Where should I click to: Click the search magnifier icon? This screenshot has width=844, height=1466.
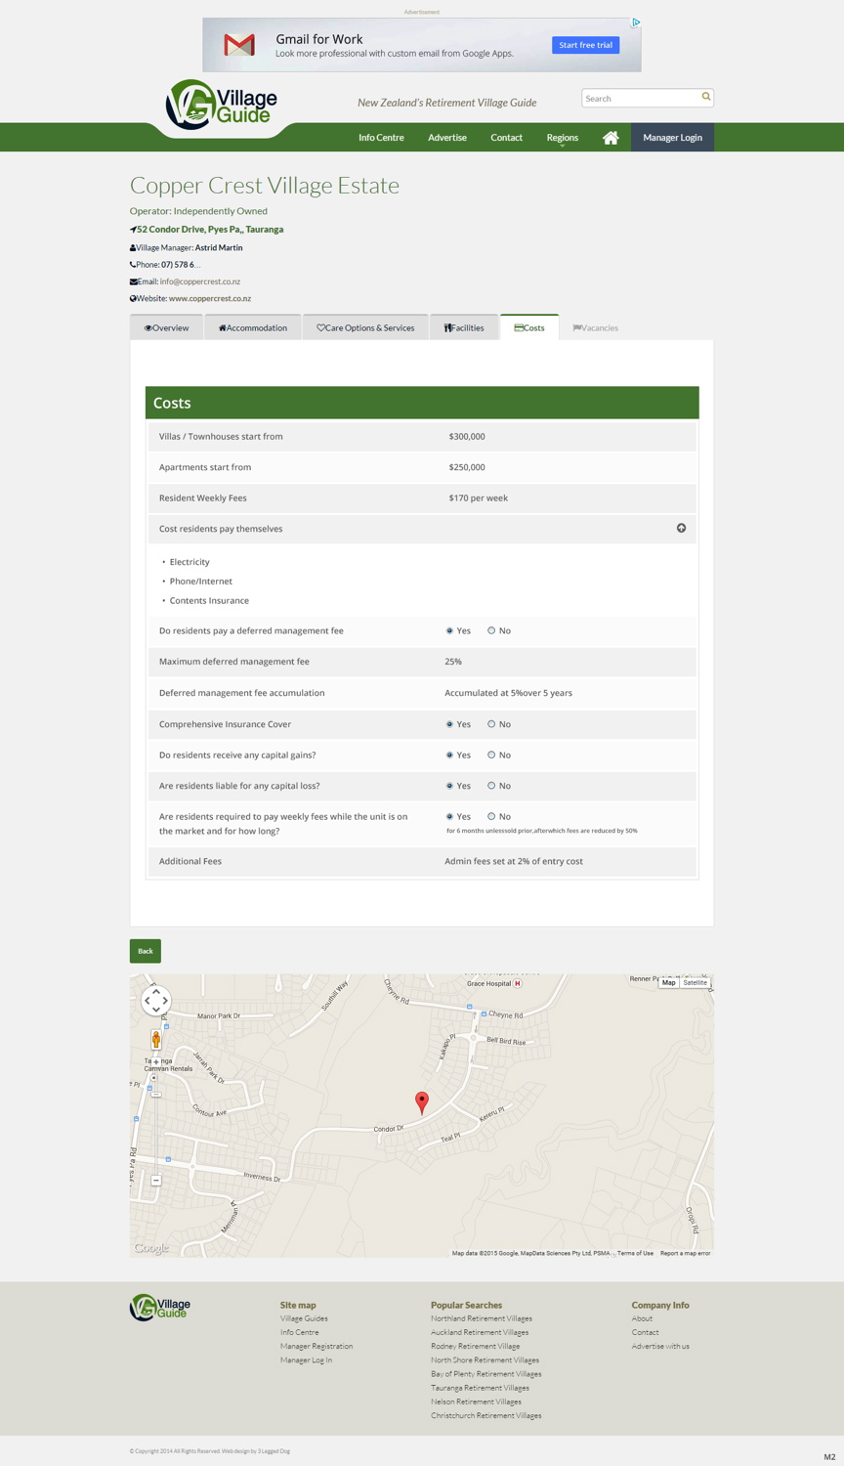(x=705, y=97)
